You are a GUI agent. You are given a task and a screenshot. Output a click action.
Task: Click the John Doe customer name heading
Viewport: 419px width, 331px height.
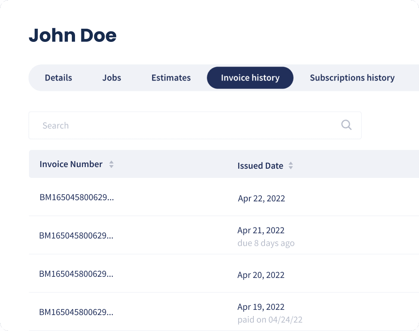[73, 35]
